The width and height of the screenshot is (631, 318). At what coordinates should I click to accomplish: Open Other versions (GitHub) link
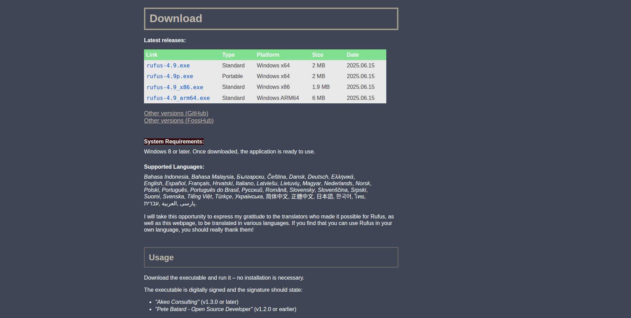coord(176,113)
